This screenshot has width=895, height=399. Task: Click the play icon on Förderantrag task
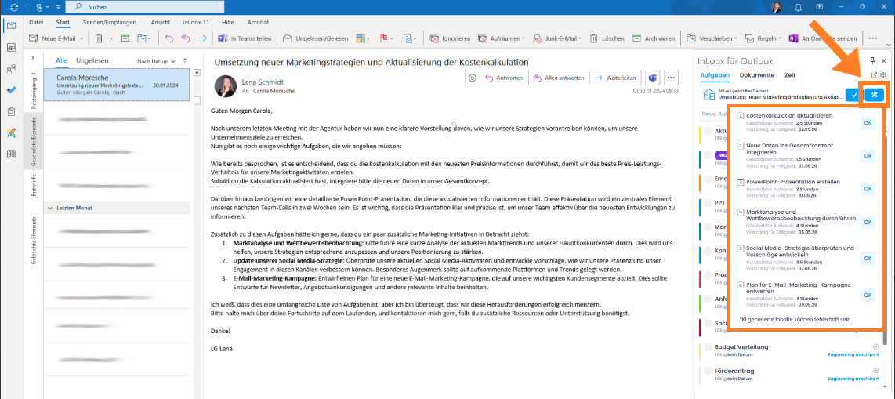[x=876, y=371]
